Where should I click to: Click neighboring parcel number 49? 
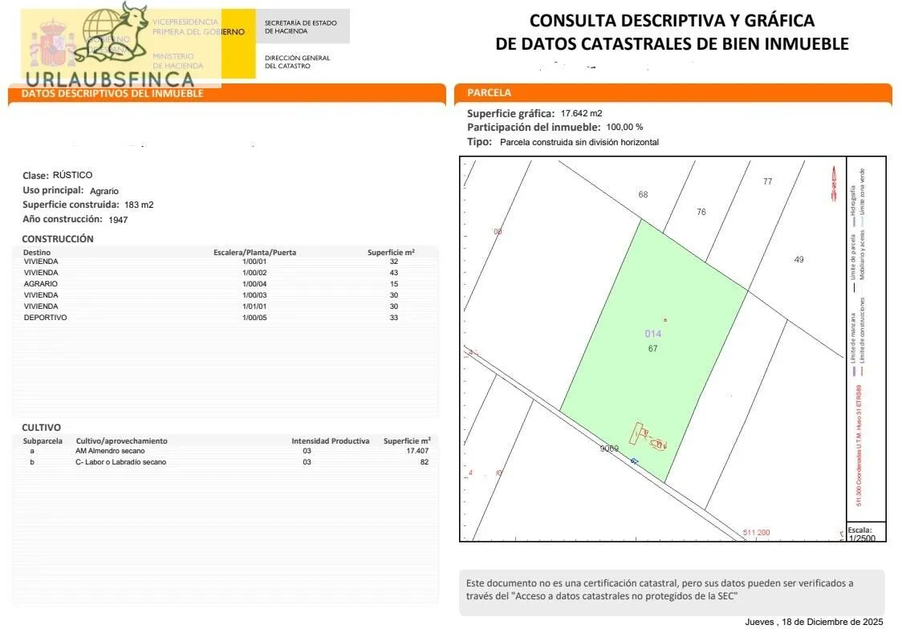pos(798,259)
